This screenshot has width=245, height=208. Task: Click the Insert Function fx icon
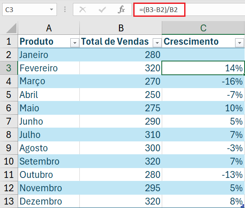[x=121, y=9]
